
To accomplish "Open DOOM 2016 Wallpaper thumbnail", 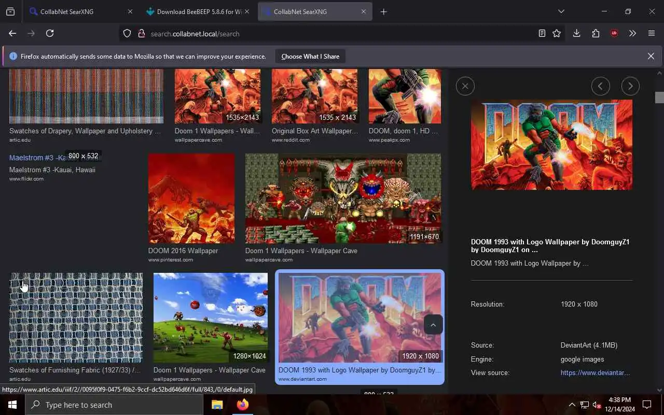I will (x=191, y=198).
